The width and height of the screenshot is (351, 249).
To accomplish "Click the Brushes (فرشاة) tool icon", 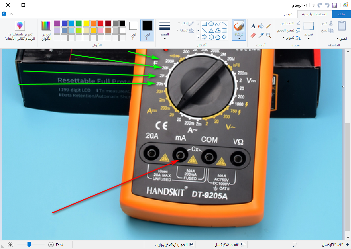I will (239, 26).
